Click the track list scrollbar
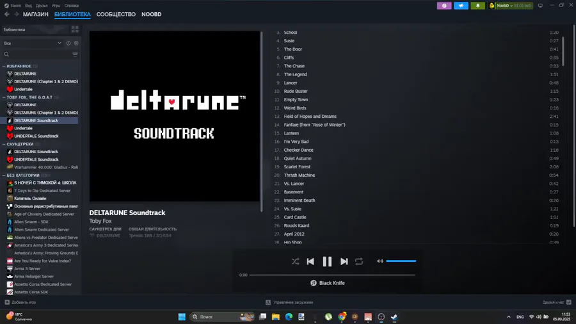This screenshot has height=324, width=576. (563, 51)
